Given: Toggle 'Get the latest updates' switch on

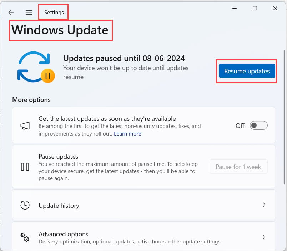Looking at the screenshot, I should pos(259,126).
